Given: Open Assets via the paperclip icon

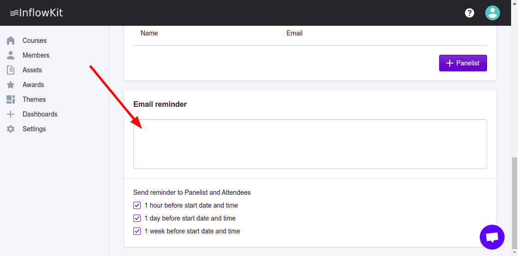Looking at the screenshot, I should pos(11,70).
